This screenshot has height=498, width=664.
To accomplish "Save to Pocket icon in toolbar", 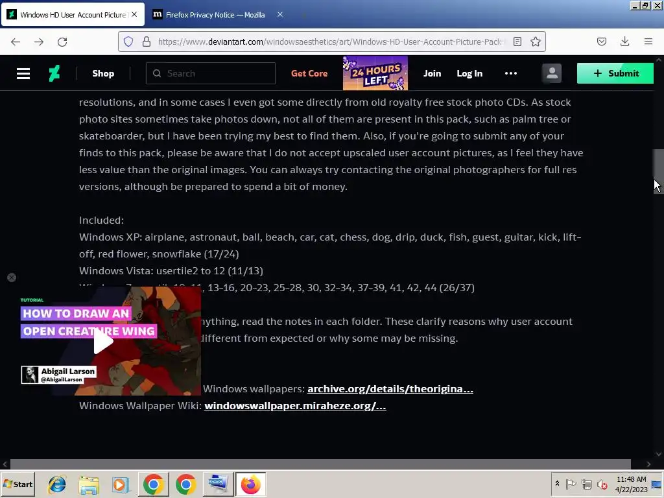I will pos(602,41).
